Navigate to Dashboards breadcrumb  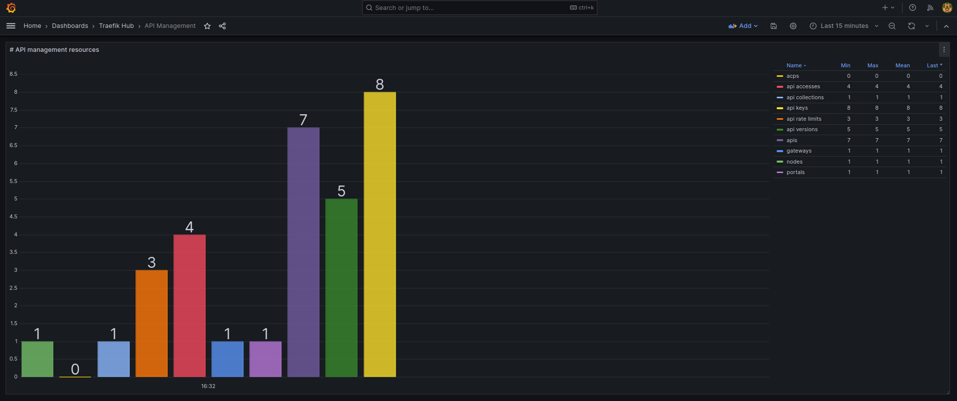pos(70,26)
